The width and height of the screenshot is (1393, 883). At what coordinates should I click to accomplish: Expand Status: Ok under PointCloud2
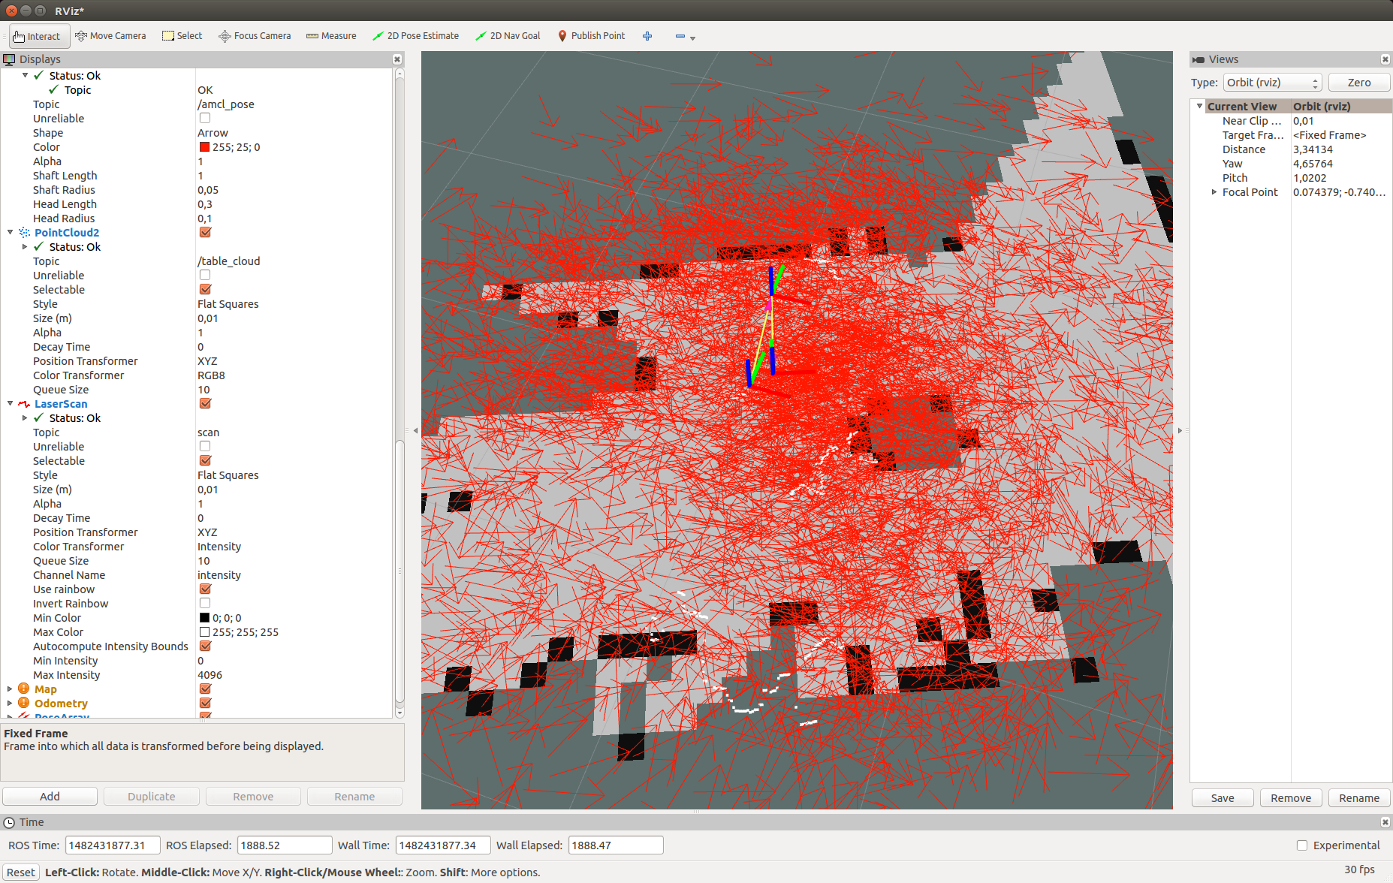(x=25, y=247)
